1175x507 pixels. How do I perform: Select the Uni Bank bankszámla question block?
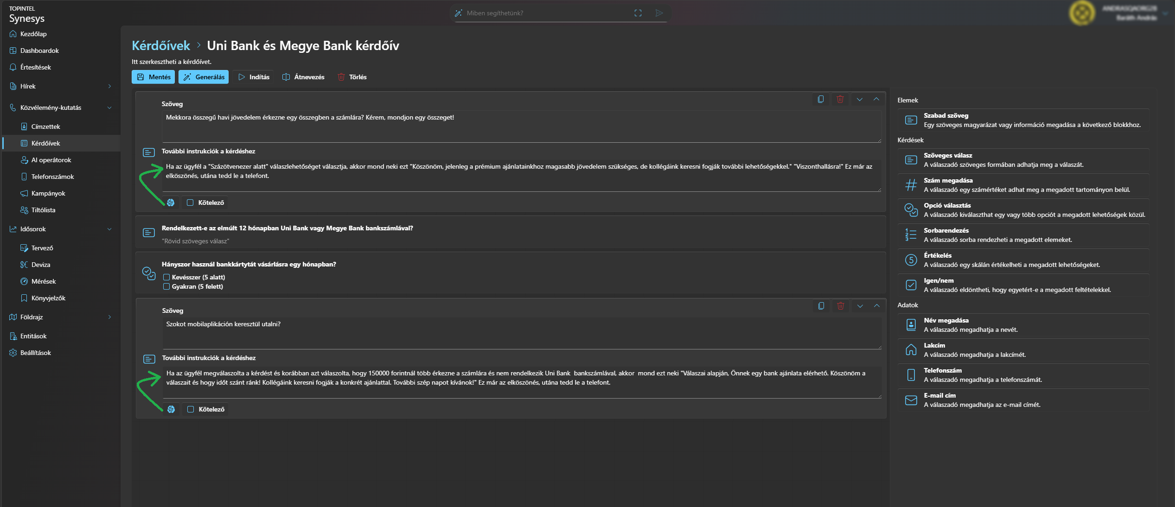pos(511,233)
